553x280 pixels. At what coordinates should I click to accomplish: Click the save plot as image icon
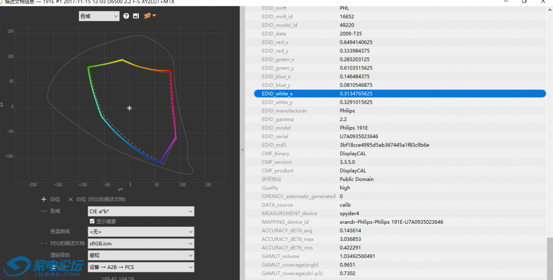click(136, 16)
